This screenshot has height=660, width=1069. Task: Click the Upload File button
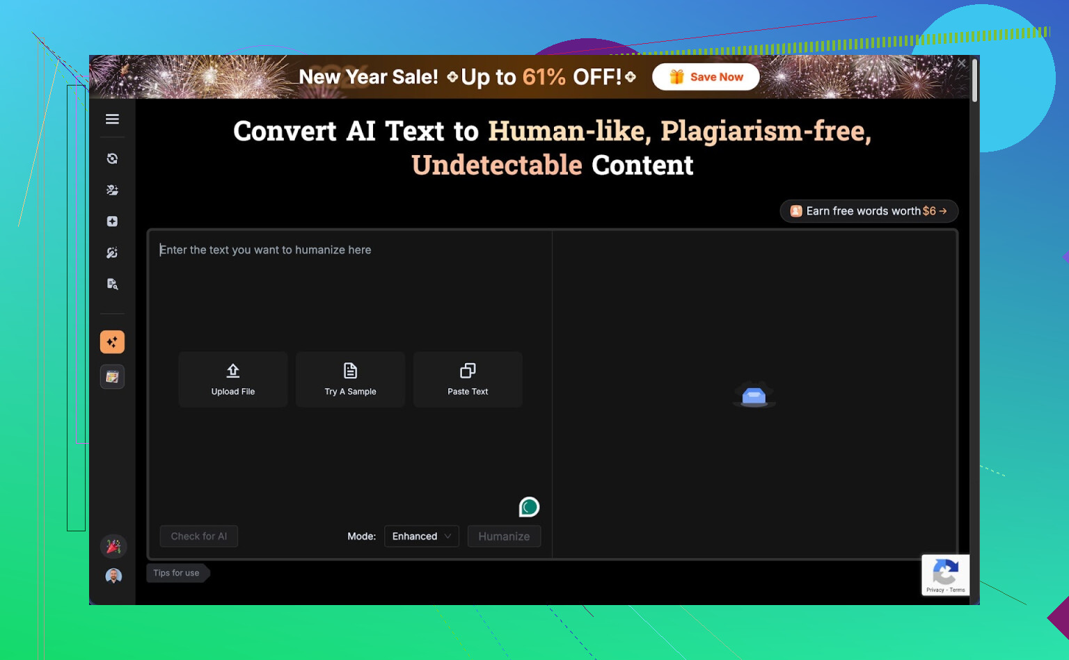coord(233,379)
